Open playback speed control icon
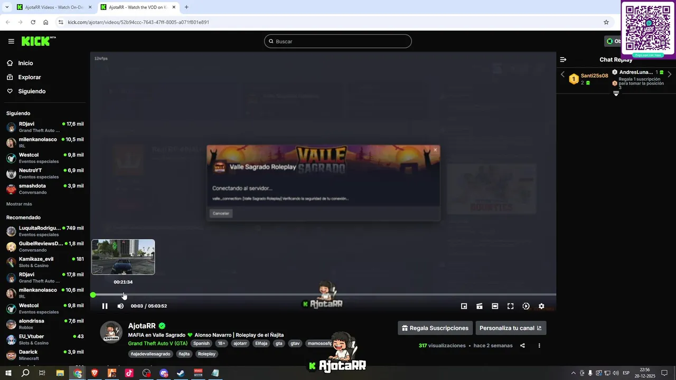Screen dimensions: 676x380 coord(526,306)
